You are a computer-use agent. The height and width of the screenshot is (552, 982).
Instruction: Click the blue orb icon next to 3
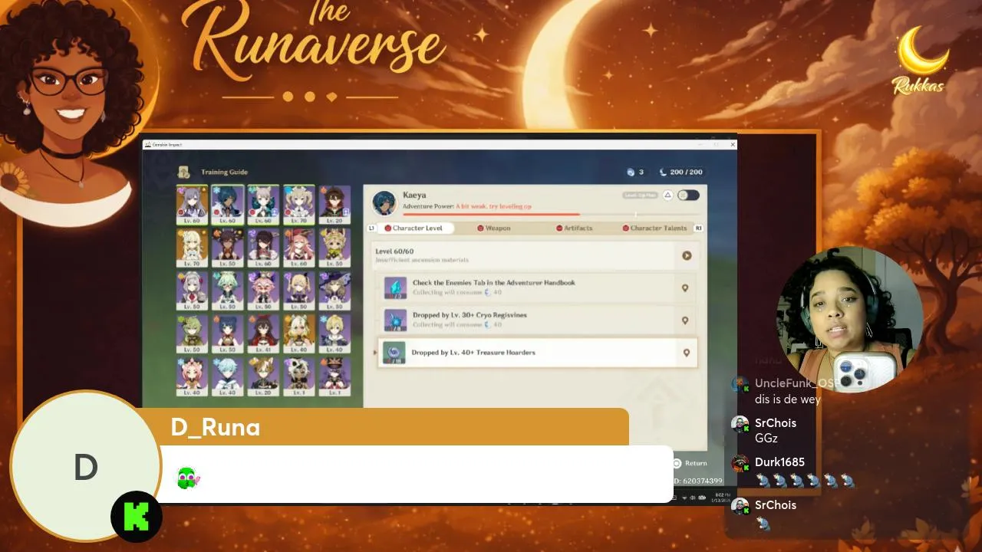click(631, 172)
